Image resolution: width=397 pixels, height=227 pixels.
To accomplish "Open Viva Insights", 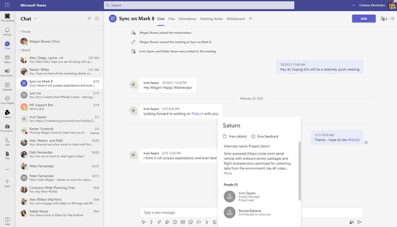I will (x=7, y=100).
